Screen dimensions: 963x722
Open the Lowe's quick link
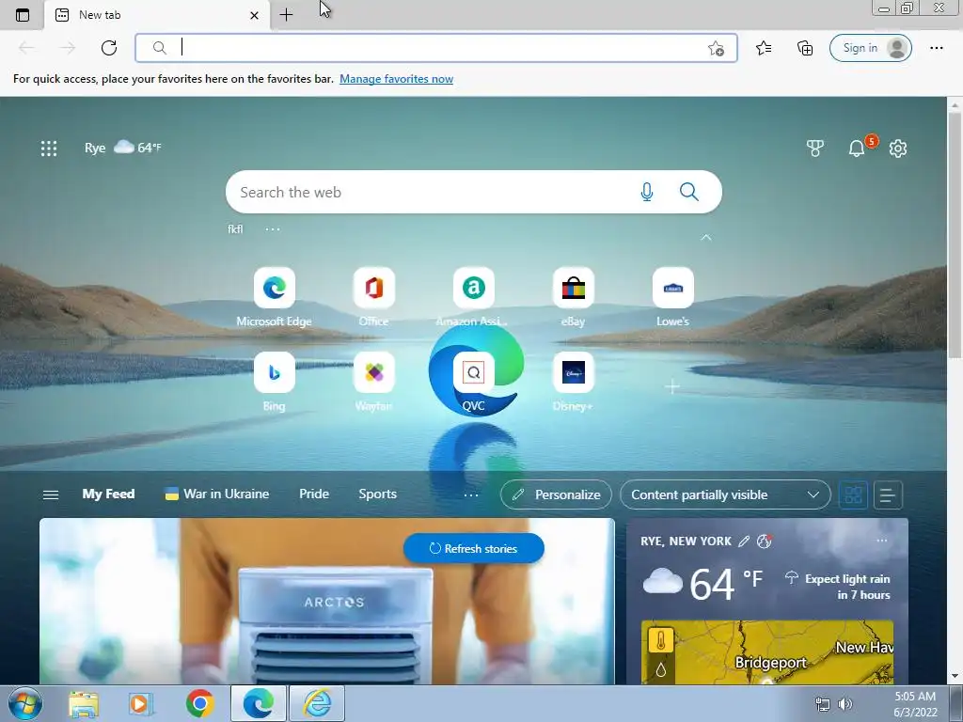(673, 296)
